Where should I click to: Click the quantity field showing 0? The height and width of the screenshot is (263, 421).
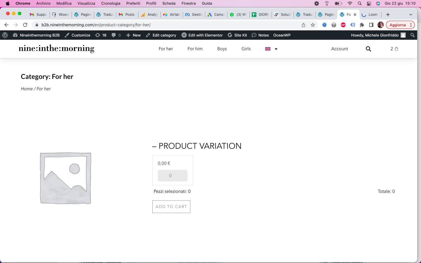pyautogui.click(x=172, y=176)
